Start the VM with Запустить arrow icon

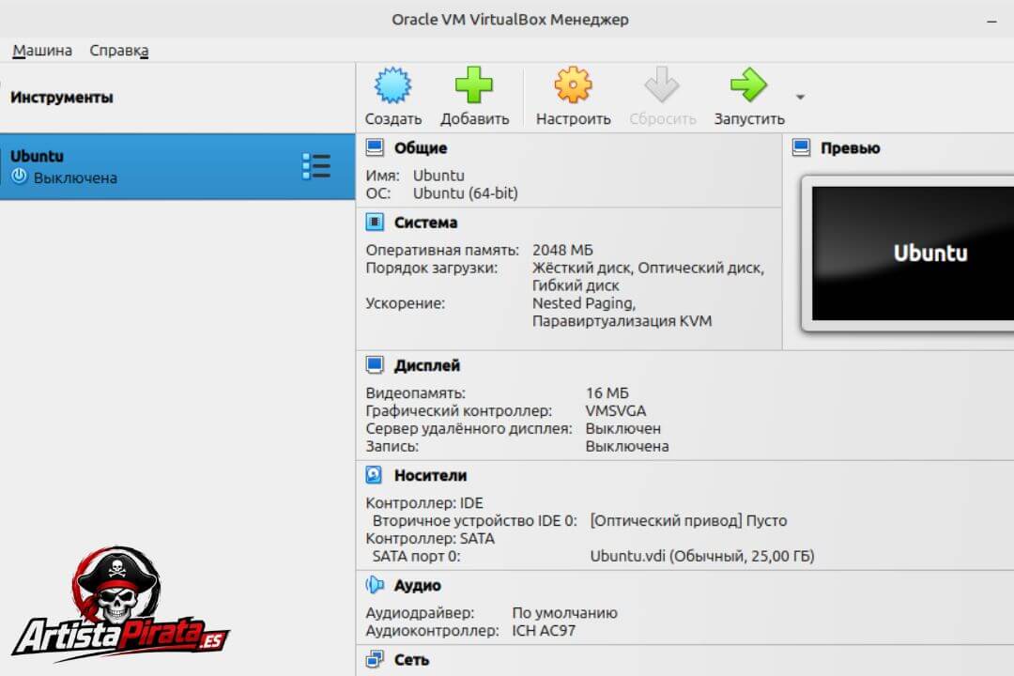[x=749, y=84]
